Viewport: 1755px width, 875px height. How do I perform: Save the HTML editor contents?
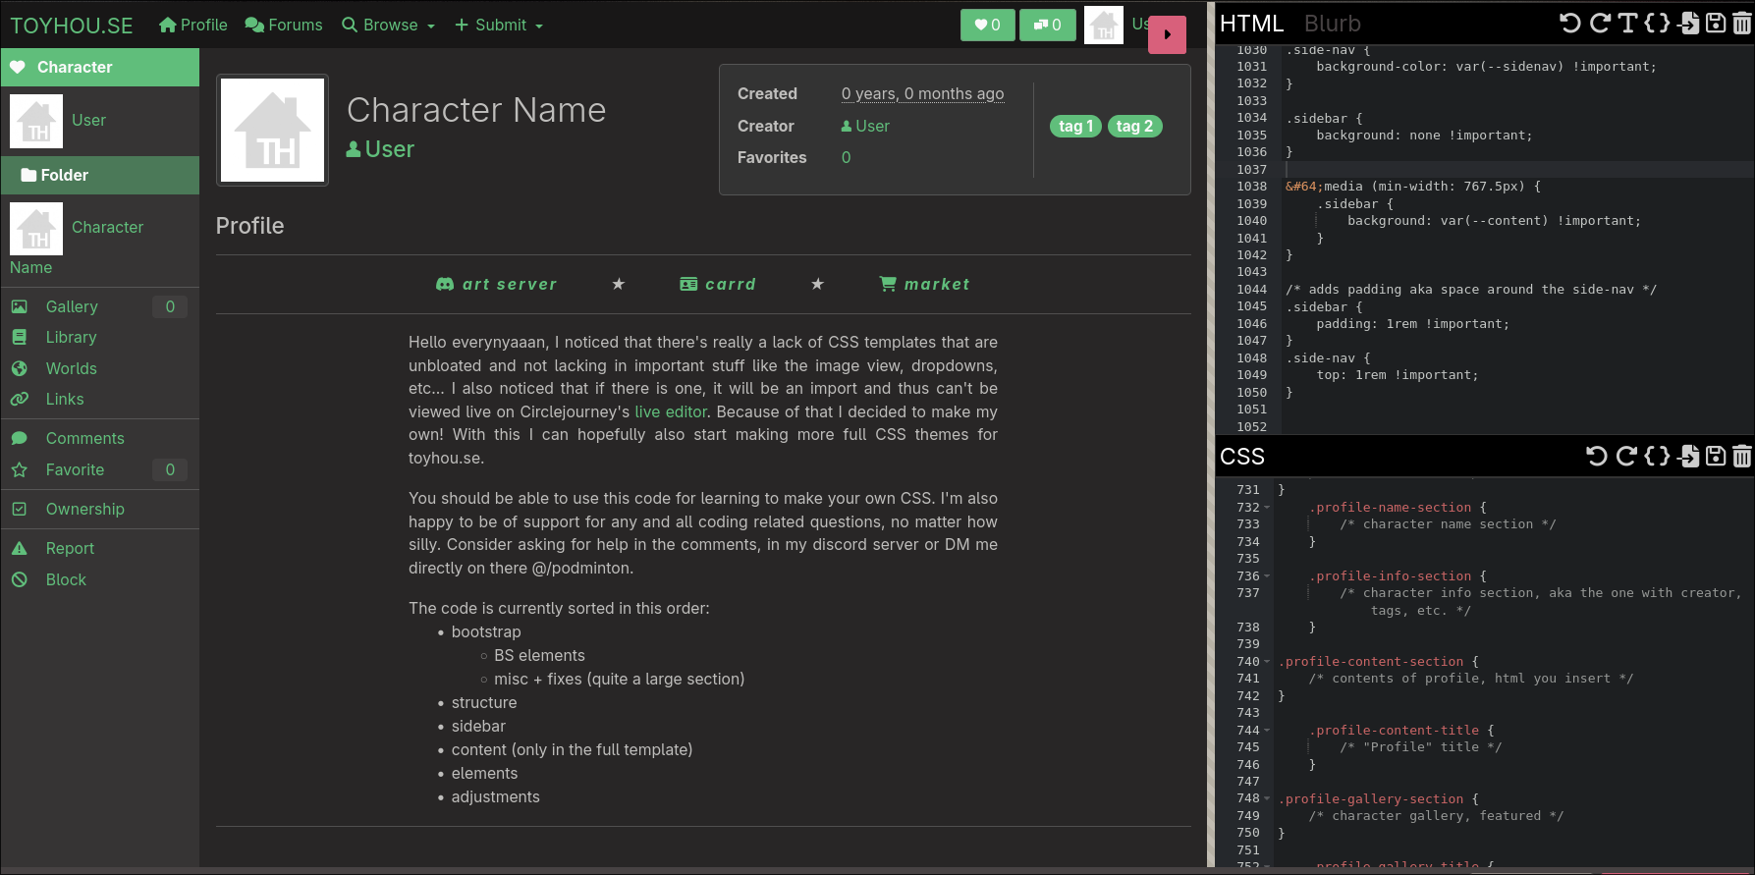(x=1716, y=24)
